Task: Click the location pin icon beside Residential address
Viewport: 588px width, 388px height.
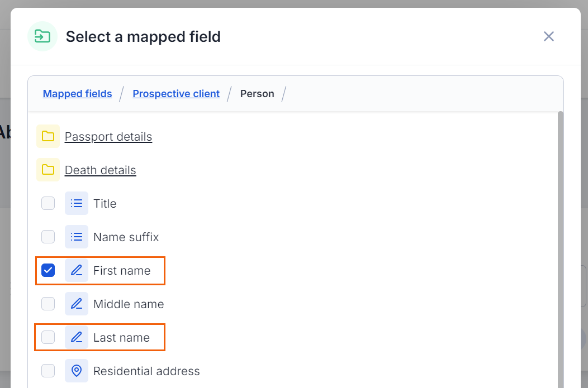Action: click(77, 371)
